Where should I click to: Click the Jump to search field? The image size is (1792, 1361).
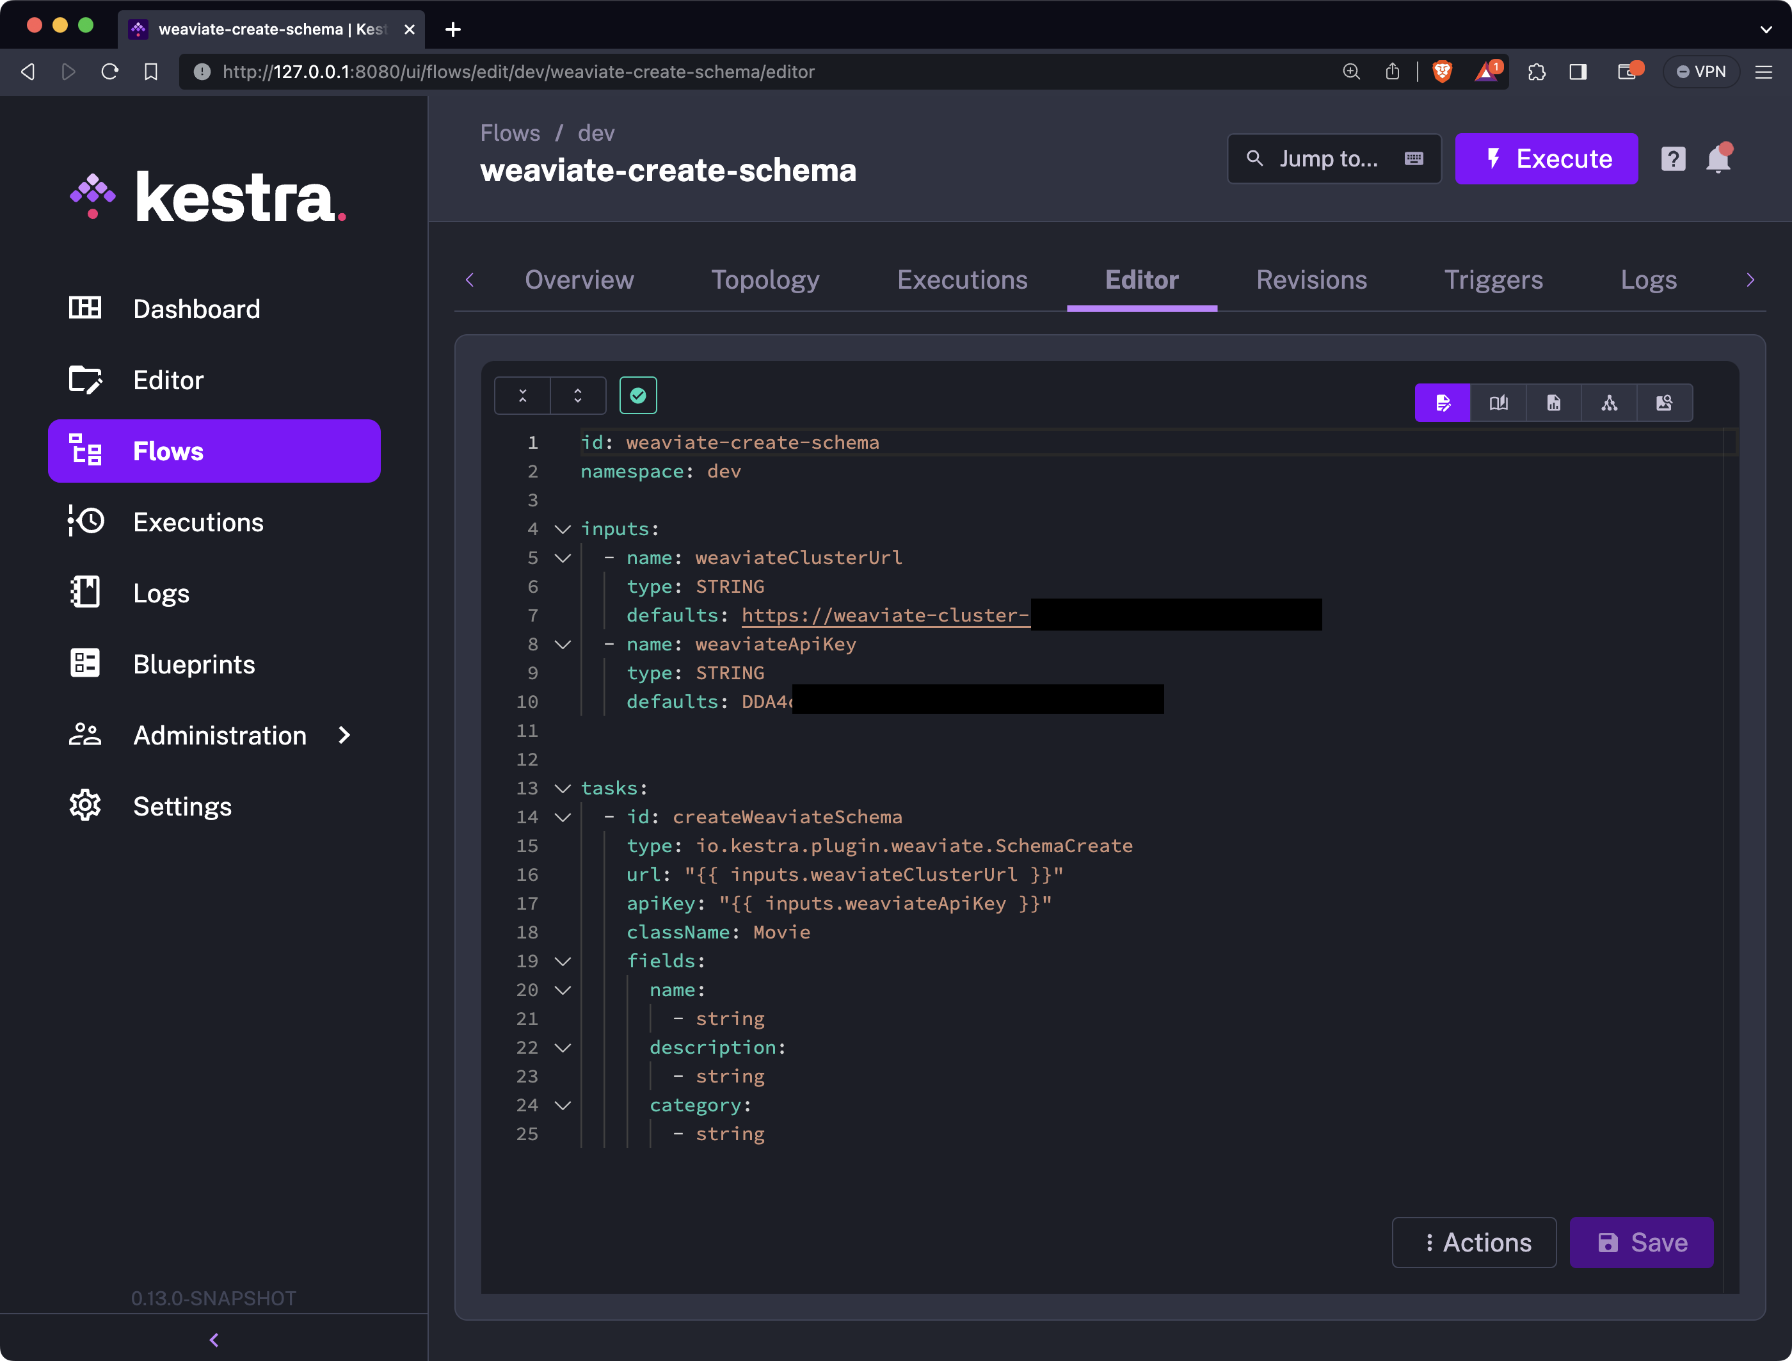(x=1334, y=159)
